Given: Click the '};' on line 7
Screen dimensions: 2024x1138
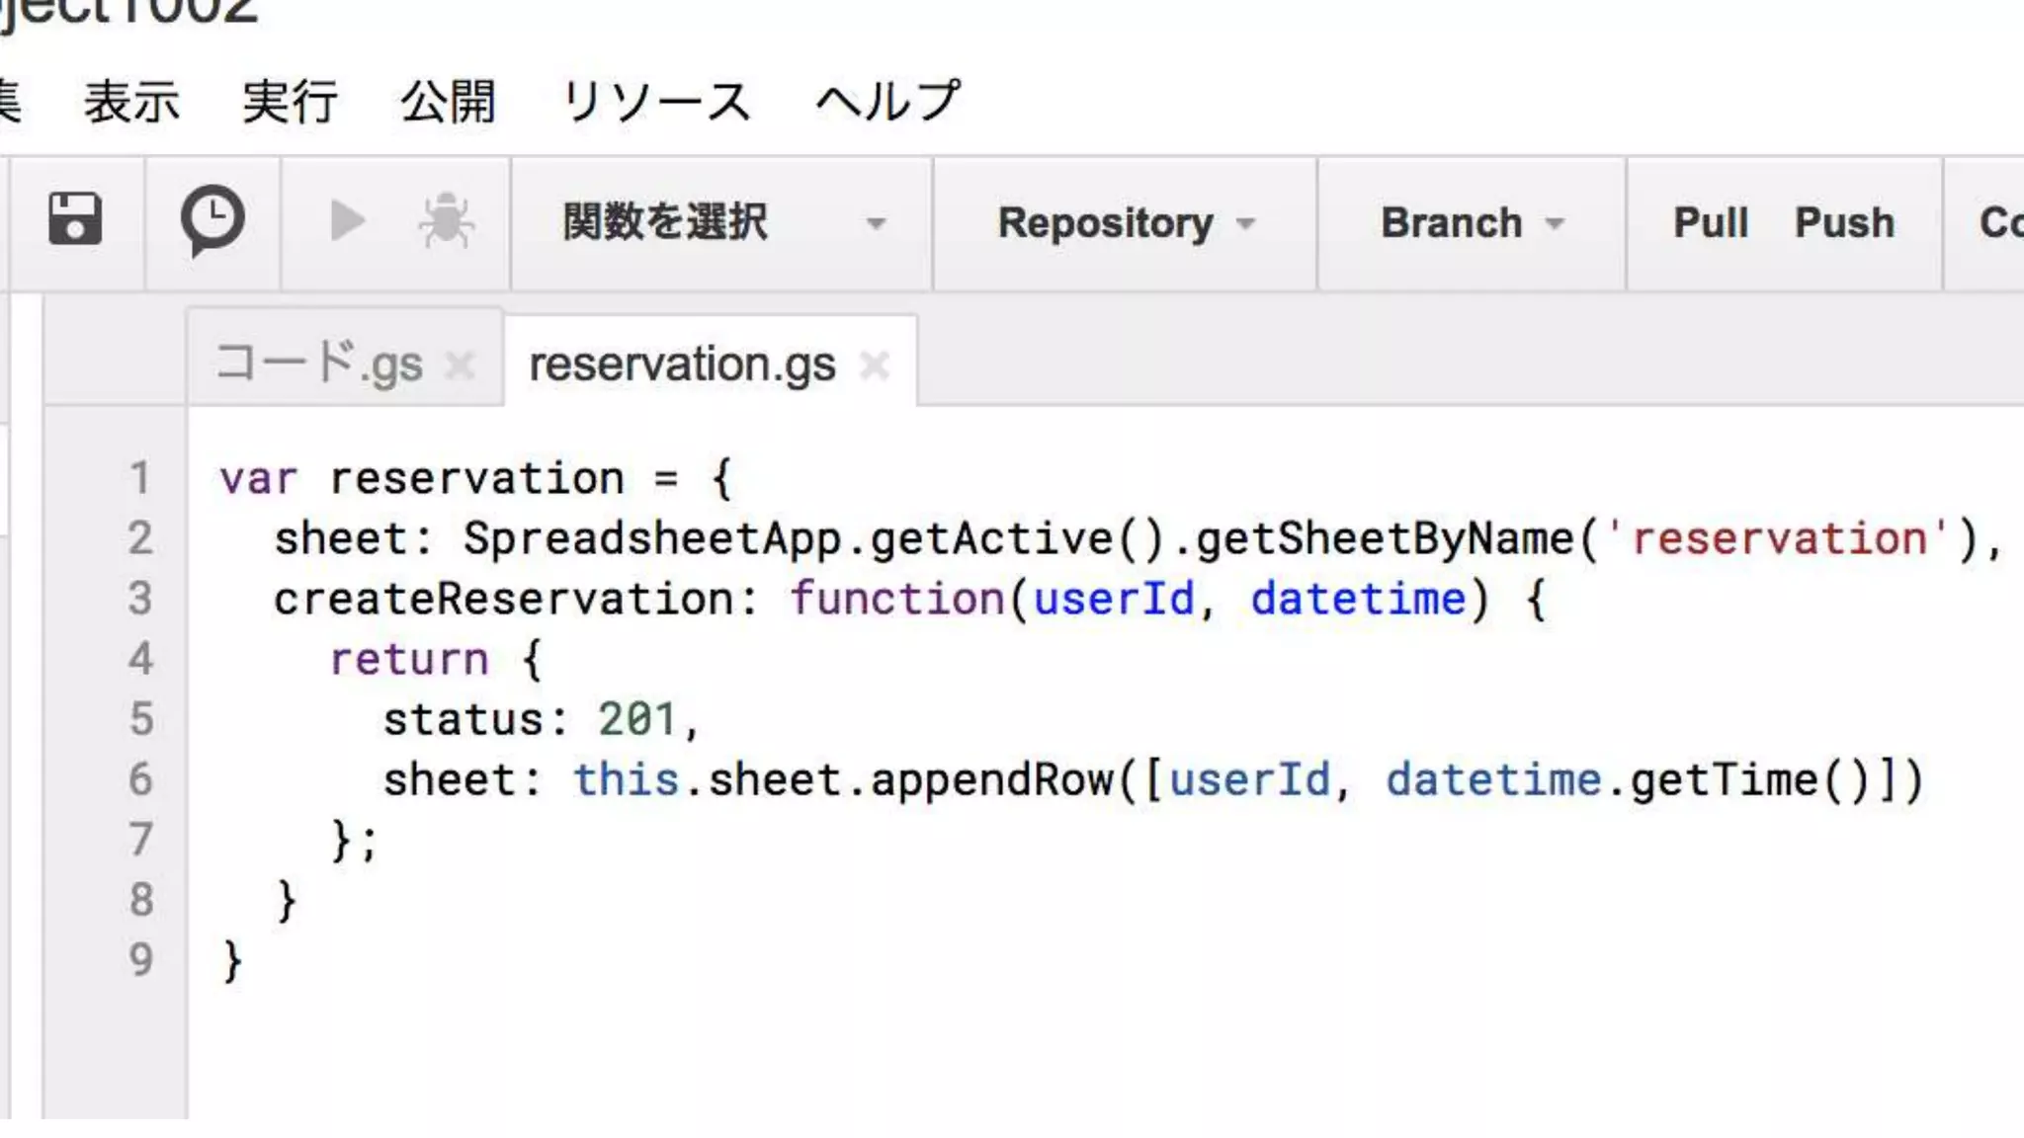Looking at the screenshot, I should [x=354, y=841].
